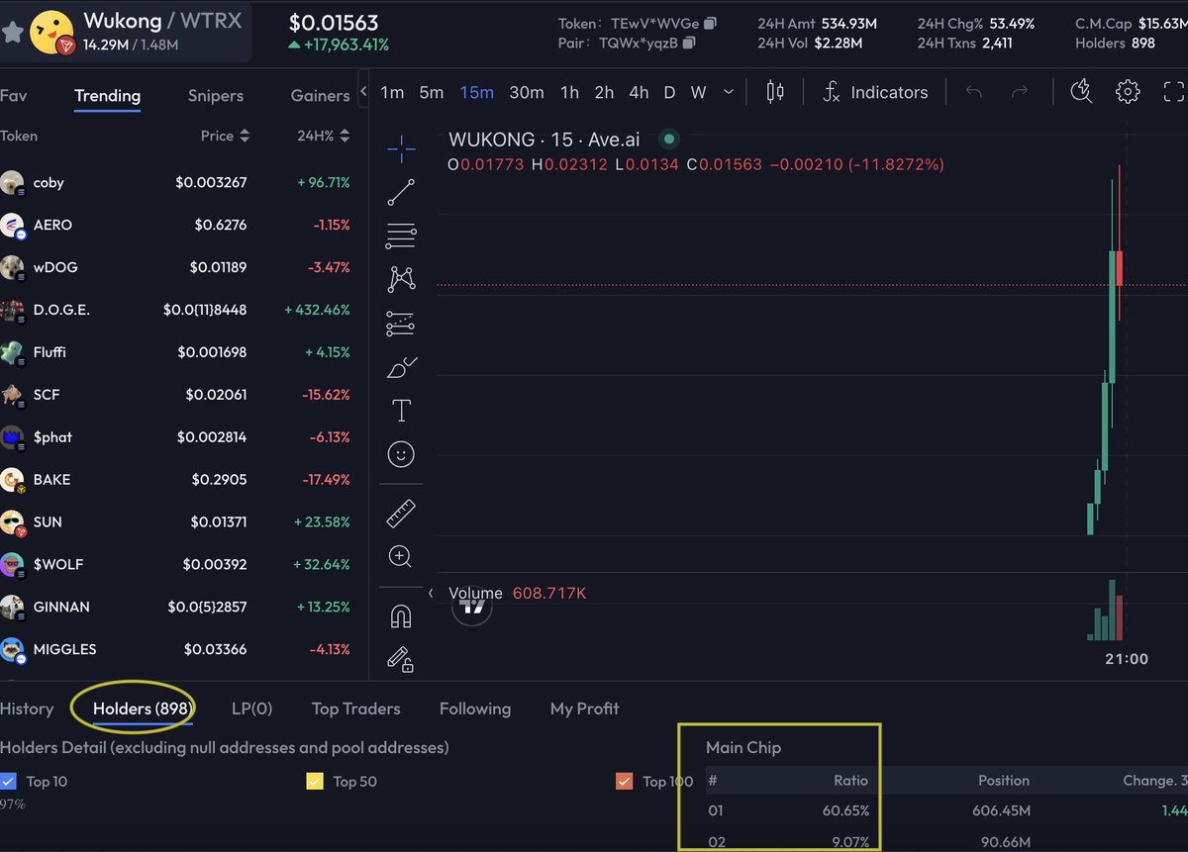Change candlestick chart type

pos(775,92)
